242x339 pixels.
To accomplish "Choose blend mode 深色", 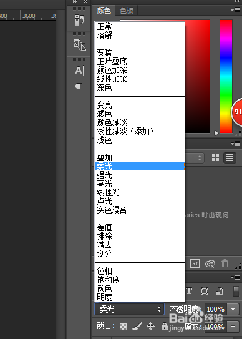I will click(x=140, y=87).
